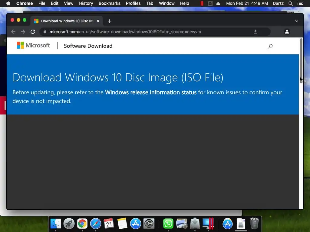Open Notification Center list icon
Image resolution: width=310 pixels, height=232 pixels.
coord(300,3)
